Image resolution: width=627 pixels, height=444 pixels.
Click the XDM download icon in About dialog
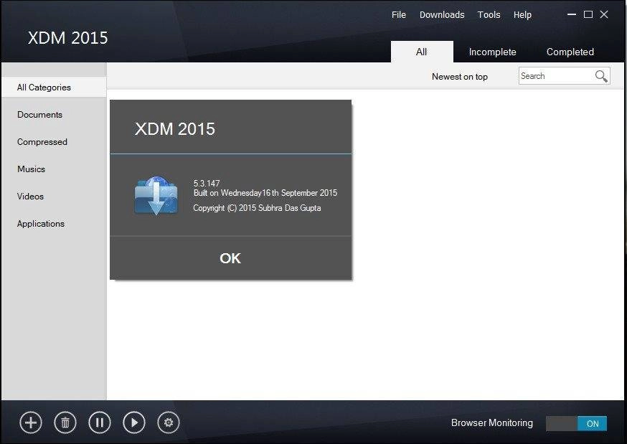(156, 195)
